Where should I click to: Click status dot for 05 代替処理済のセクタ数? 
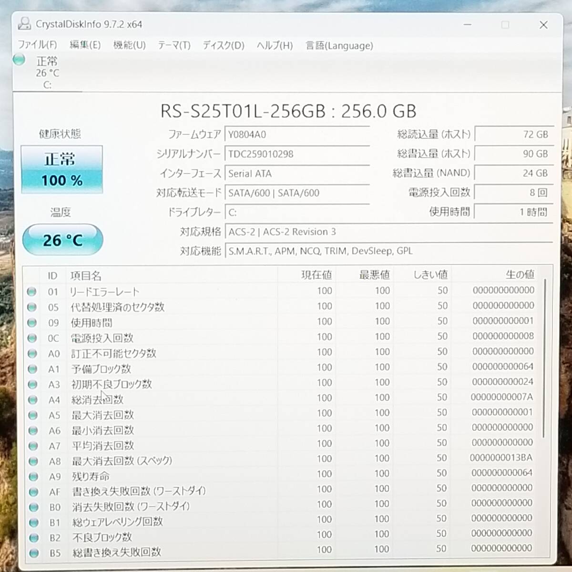point(32,307)
